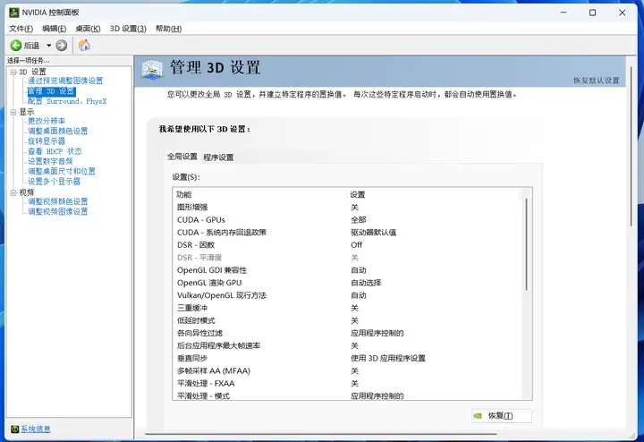Select the 垂直同步 settings row
The height and width of the screenshot is (442, 644).
(347, 358)
